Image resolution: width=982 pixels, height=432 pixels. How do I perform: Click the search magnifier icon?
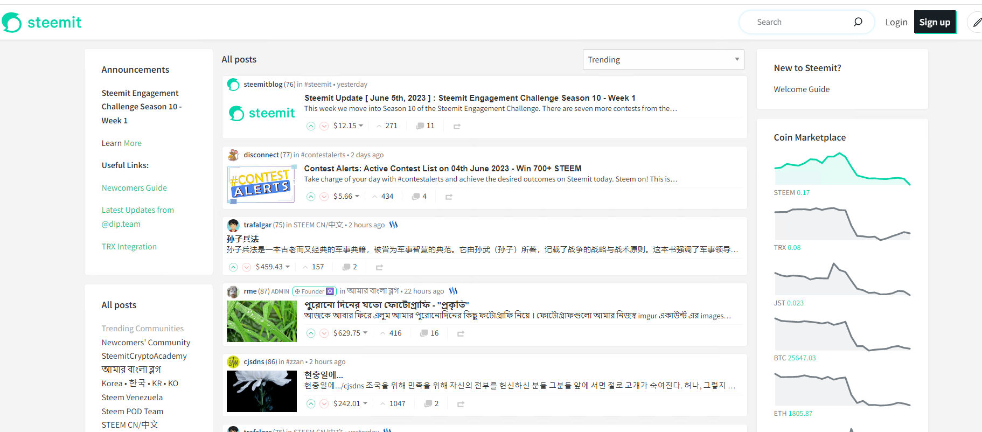coord(858,22)
